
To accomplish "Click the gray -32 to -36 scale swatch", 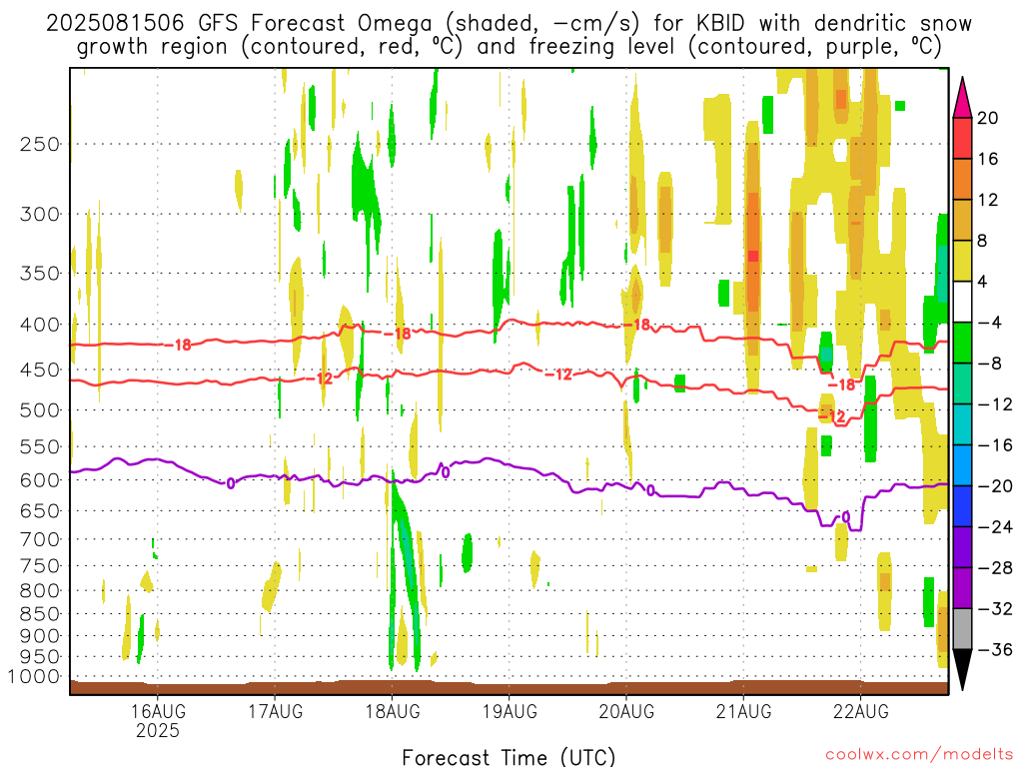I will (962, 629).
